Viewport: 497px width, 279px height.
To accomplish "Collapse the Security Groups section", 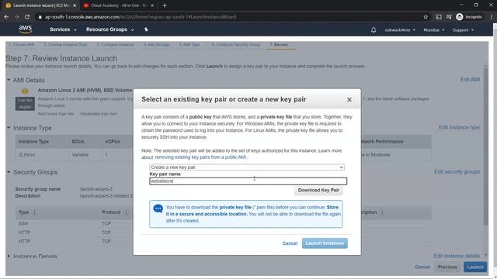I will tap(9, 172).
